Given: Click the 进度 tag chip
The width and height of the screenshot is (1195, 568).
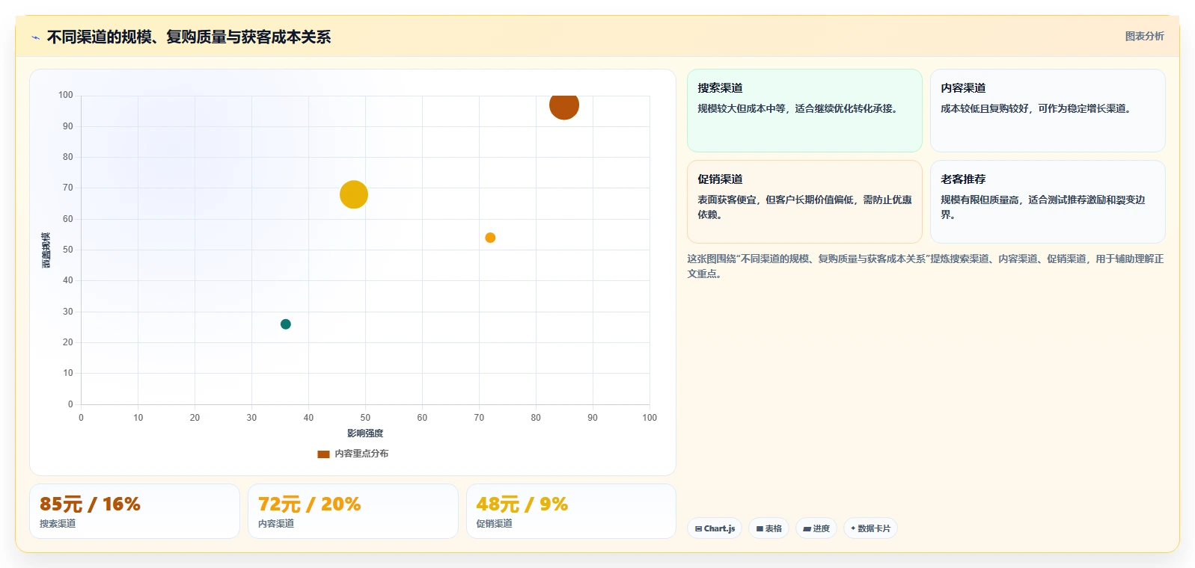Looking at the screenshot, I should [x=816, y=528].
